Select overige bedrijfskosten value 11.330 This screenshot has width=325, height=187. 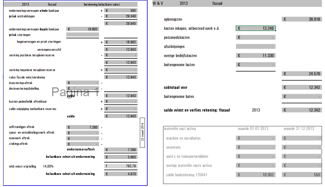[256, 55]
